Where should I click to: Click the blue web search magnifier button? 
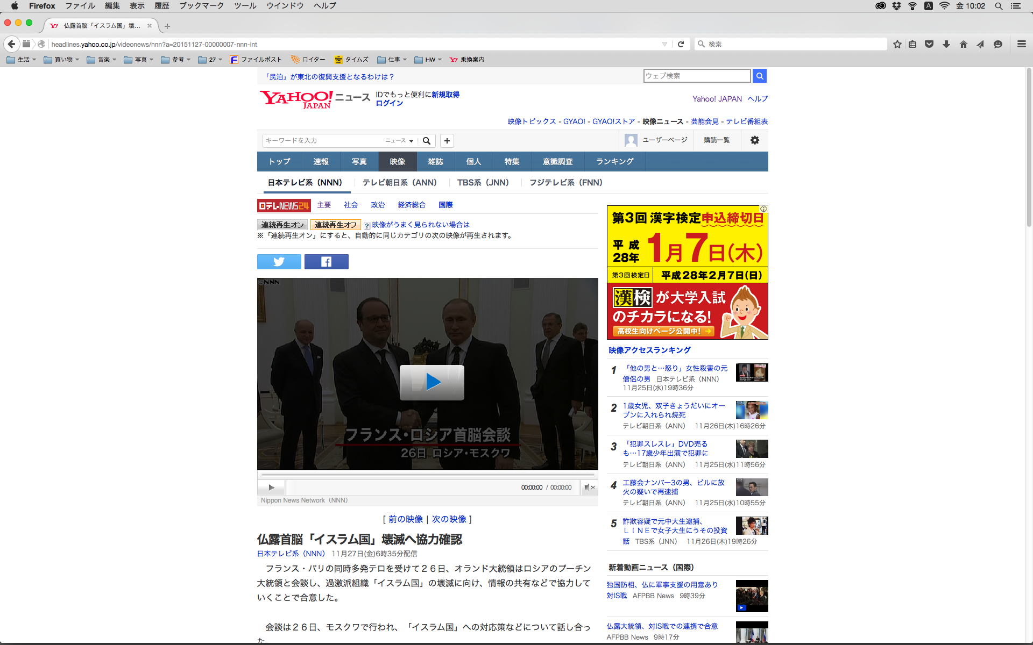759,76
